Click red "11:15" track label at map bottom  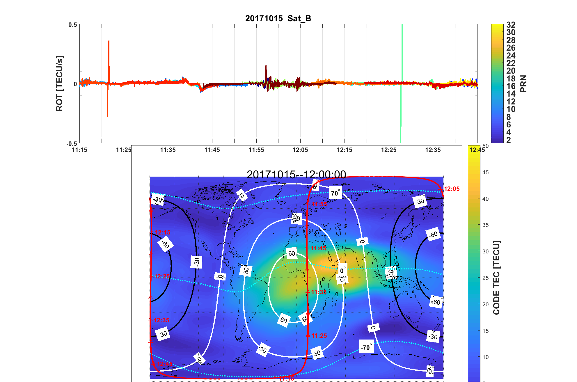286,379
